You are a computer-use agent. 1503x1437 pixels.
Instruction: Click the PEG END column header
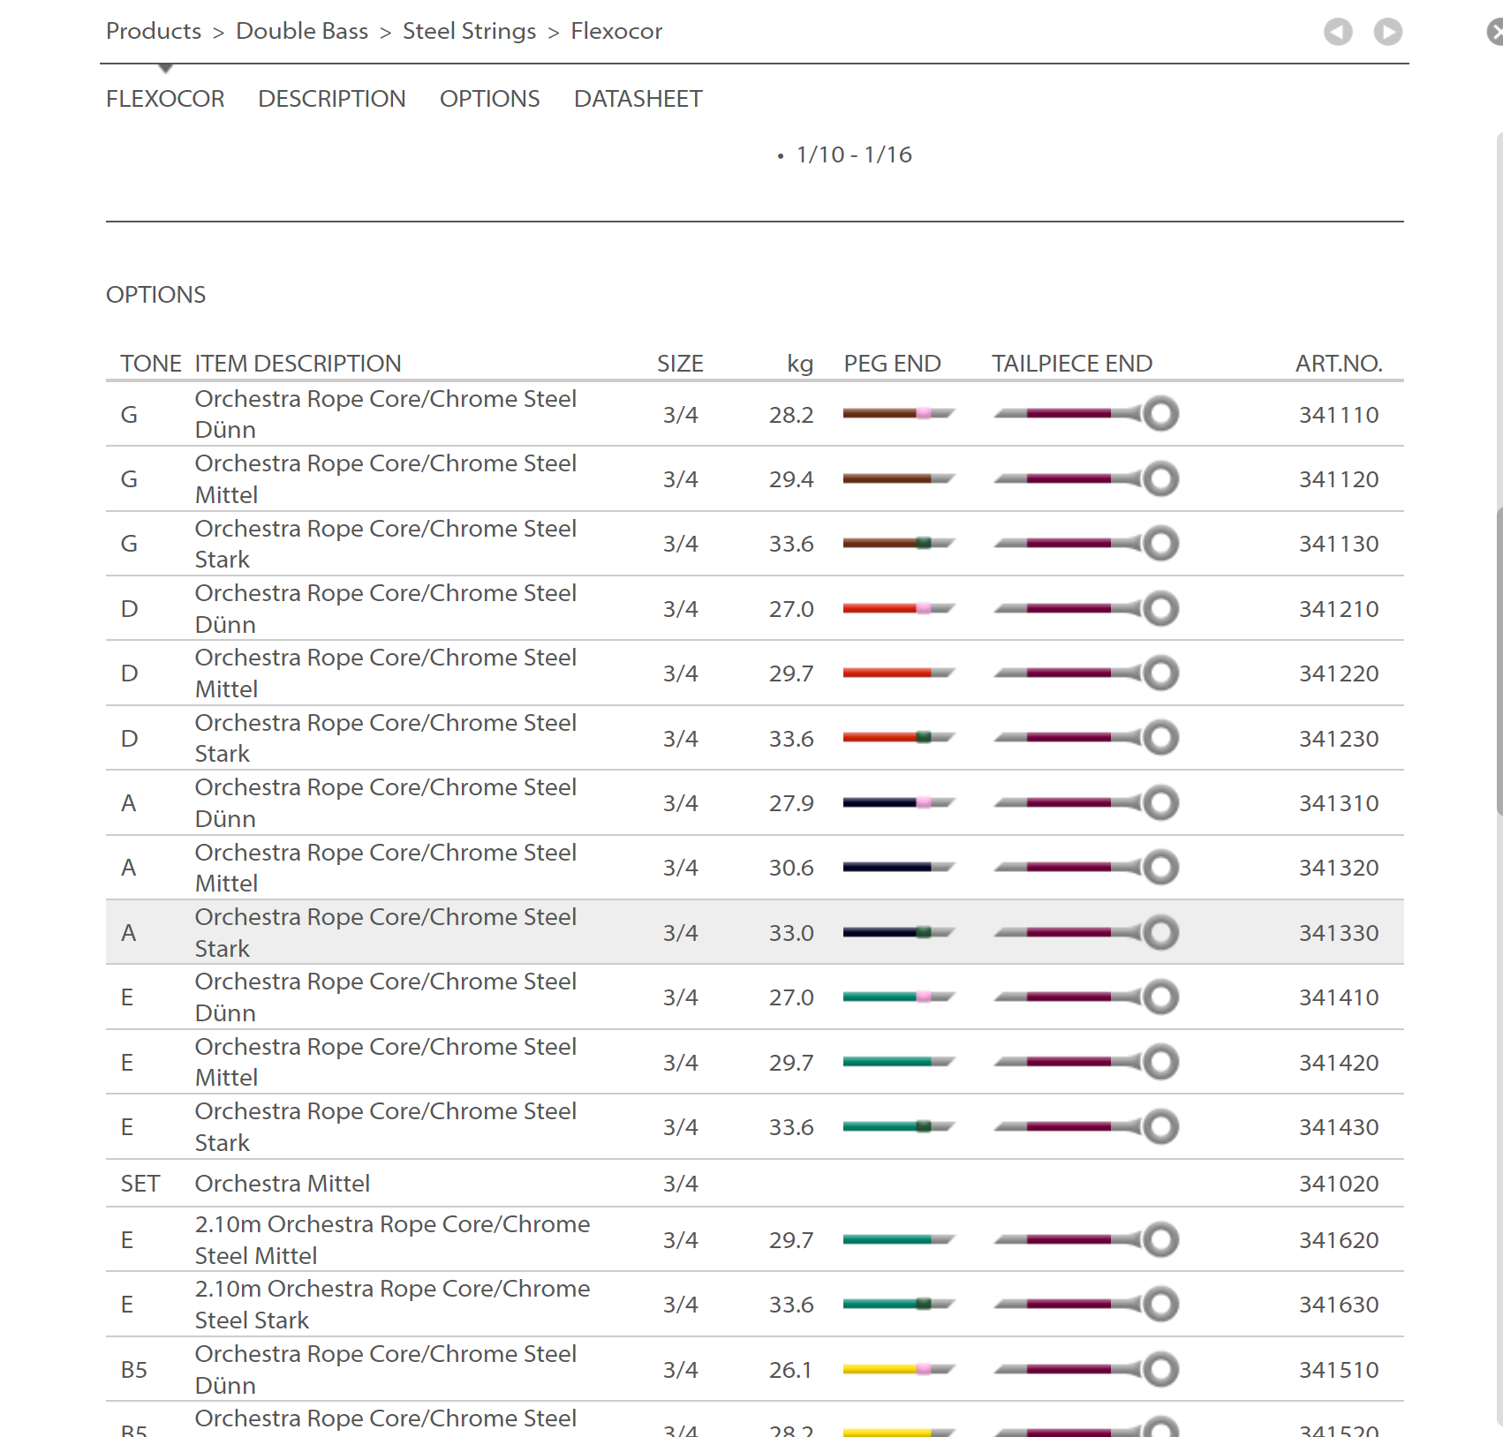click(x=892, y=364)
